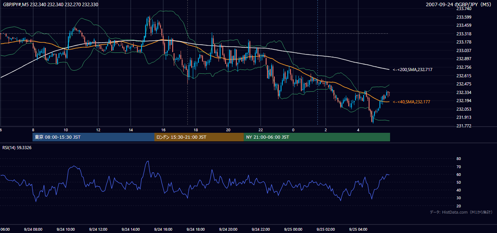Select the NY 21:00-06:00 JST session bar

(x=317, y=137)
